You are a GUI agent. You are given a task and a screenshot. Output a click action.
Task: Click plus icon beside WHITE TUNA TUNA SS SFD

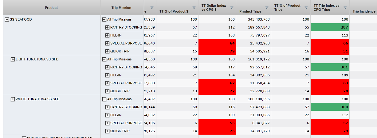[13, 99]
